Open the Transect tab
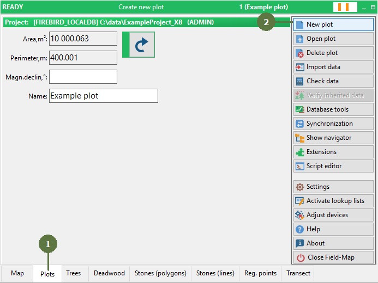 click(x=298, y=273)
